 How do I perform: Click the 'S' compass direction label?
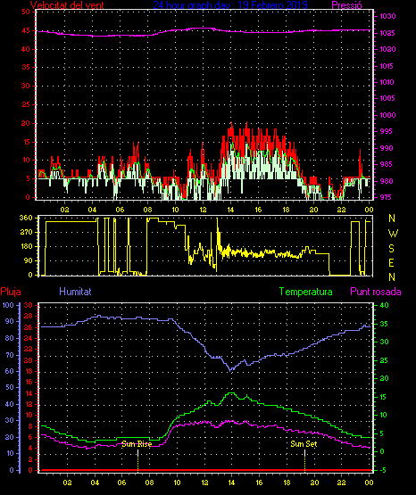point(391,249)
